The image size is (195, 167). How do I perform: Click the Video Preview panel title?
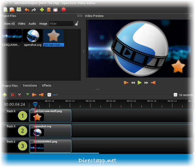click(x=94, y=16)
